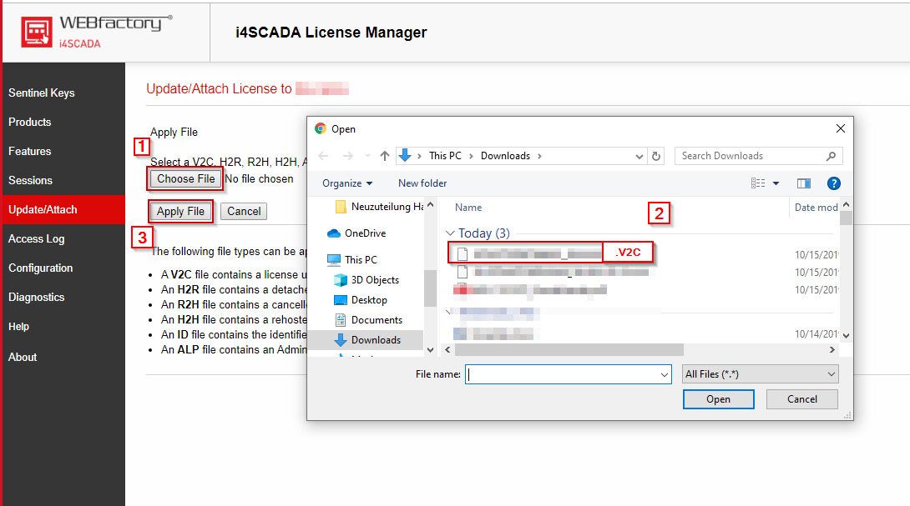The width and height of the screenshot is (910, 506).
Task: Select the Neuzuteilung folder in tree
Action: (x=379, y=207)
